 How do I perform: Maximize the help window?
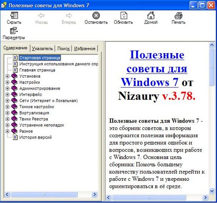[202, 6]
